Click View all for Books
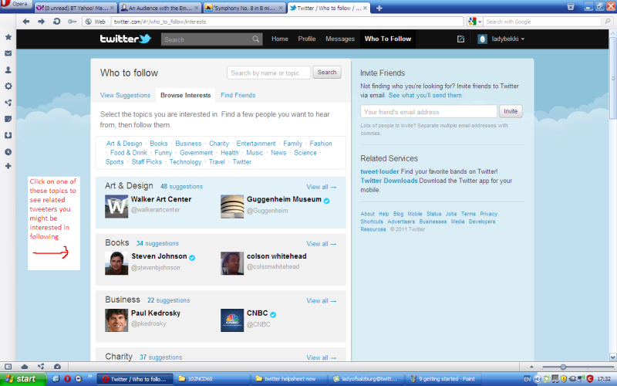 [x=322, y=244]
